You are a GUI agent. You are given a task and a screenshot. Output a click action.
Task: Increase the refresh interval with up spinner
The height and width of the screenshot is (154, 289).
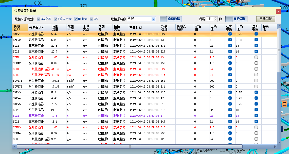tap(215, 18)
